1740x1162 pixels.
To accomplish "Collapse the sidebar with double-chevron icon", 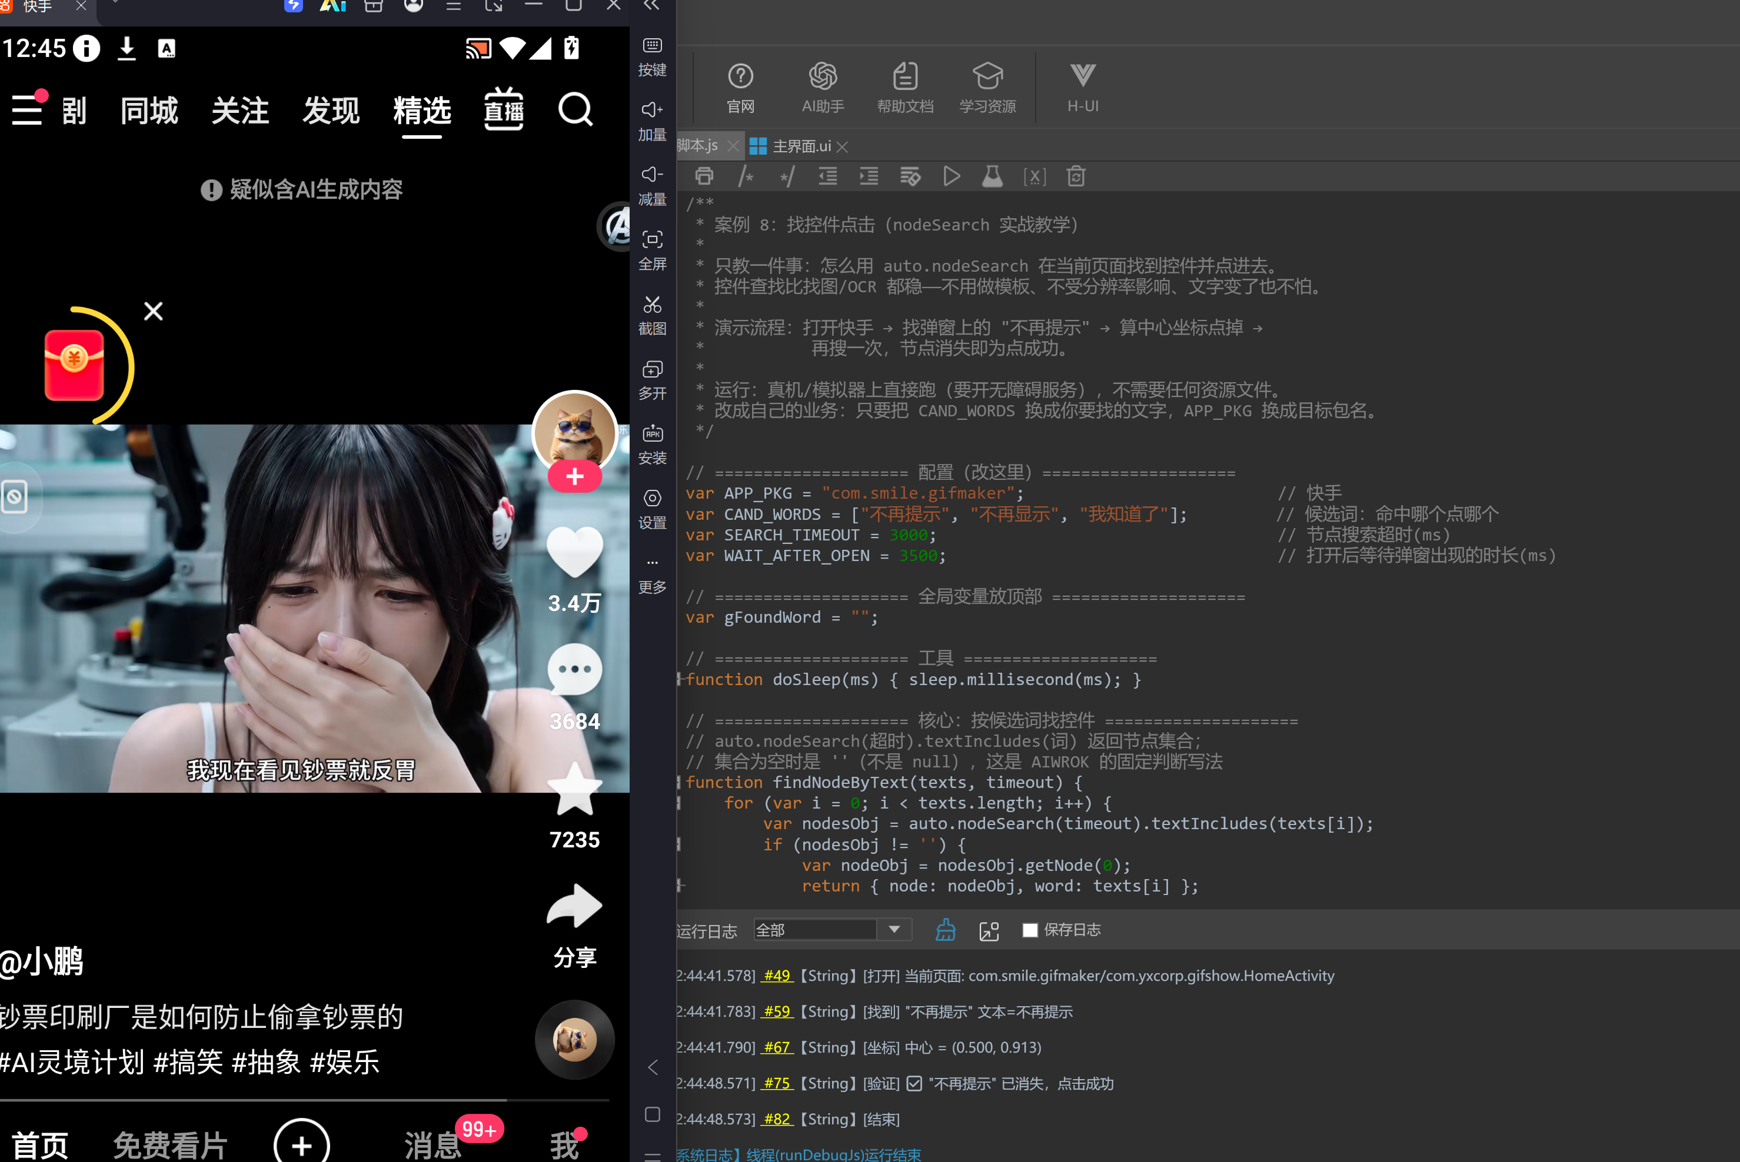I will [x=651, y=6].
